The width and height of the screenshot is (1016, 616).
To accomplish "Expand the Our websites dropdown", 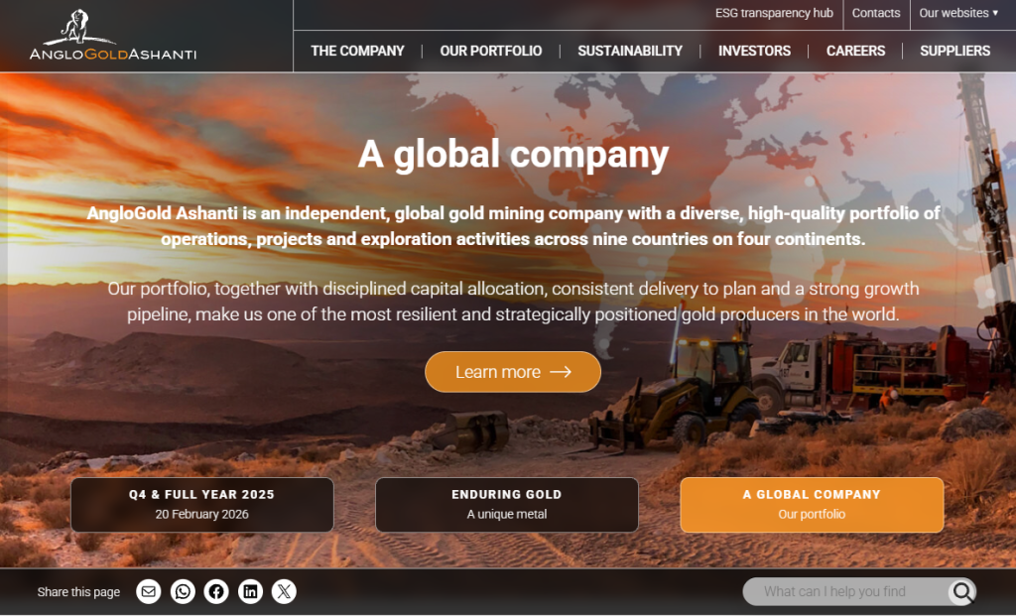I will click(x=958, y=13).
